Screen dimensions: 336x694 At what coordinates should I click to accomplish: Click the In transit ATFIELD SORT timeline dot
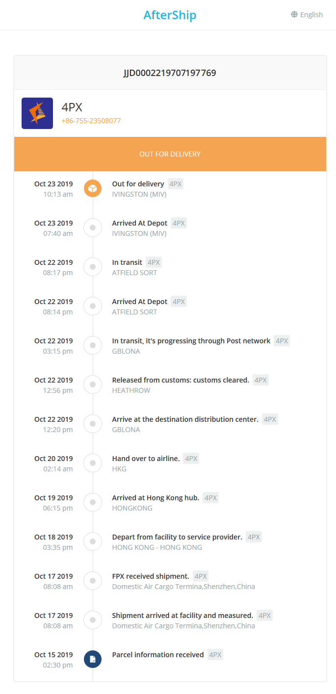pos(93,267)
